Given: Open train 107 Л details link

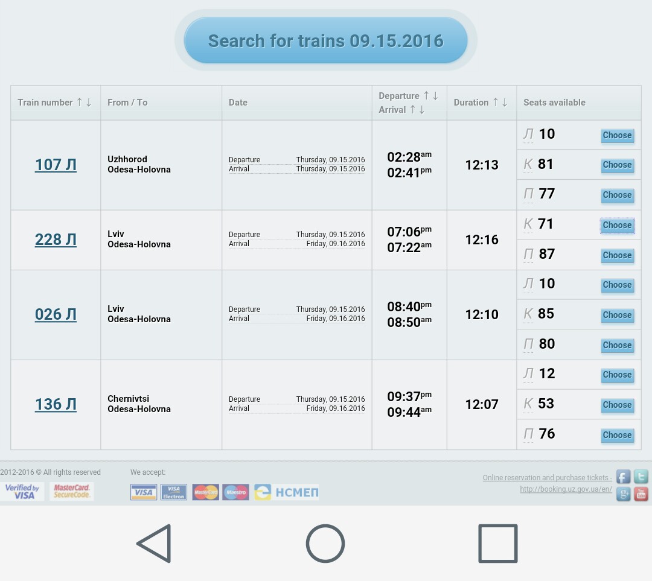Looking at the screenshot, I should [x=56, y=165].
